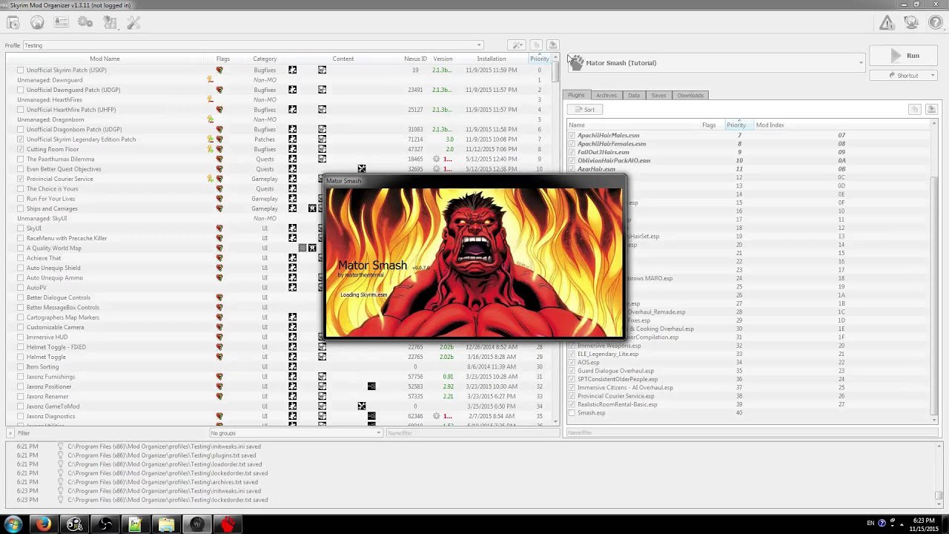Click the Update globe icon in the toolbar
The width and height of the screenshot is (949, 534).
click(x=911, y=23)
